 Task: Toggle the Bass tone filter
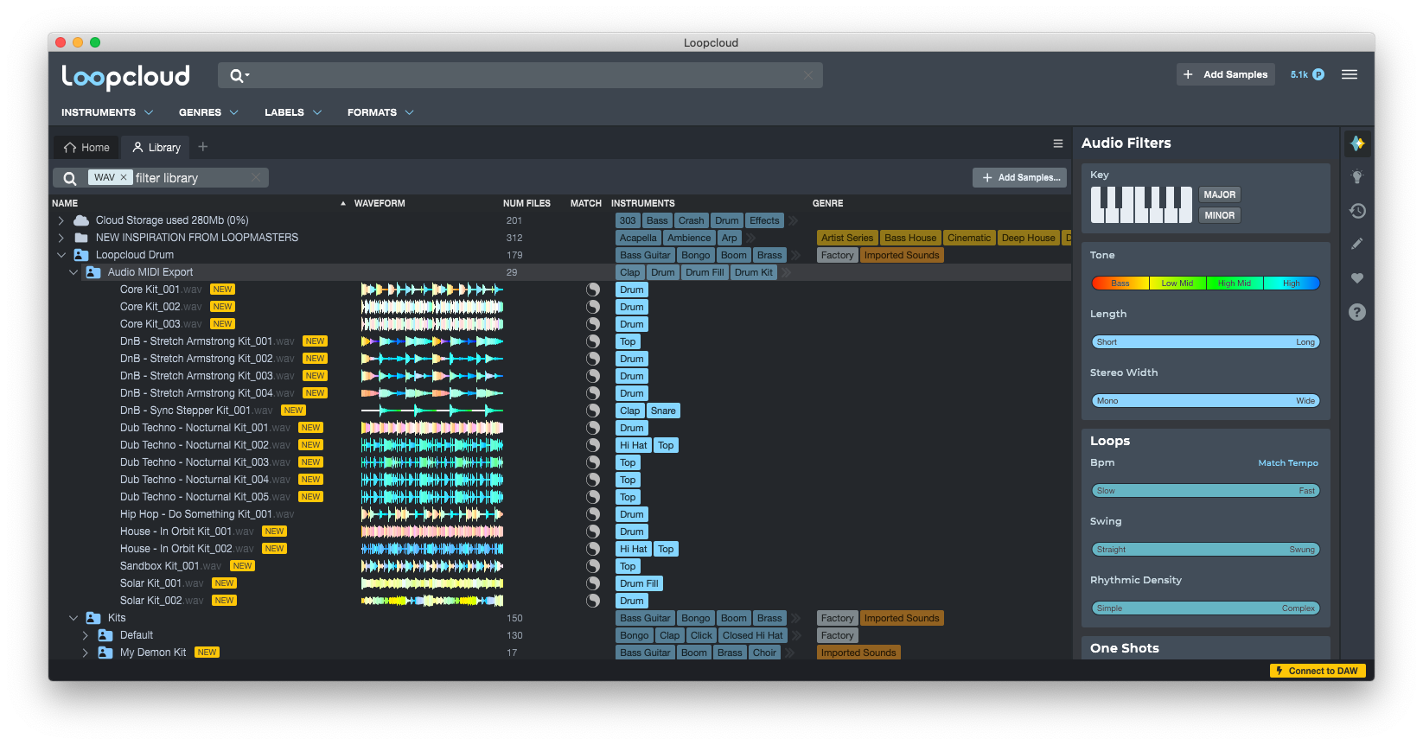tap(1120, 283)
